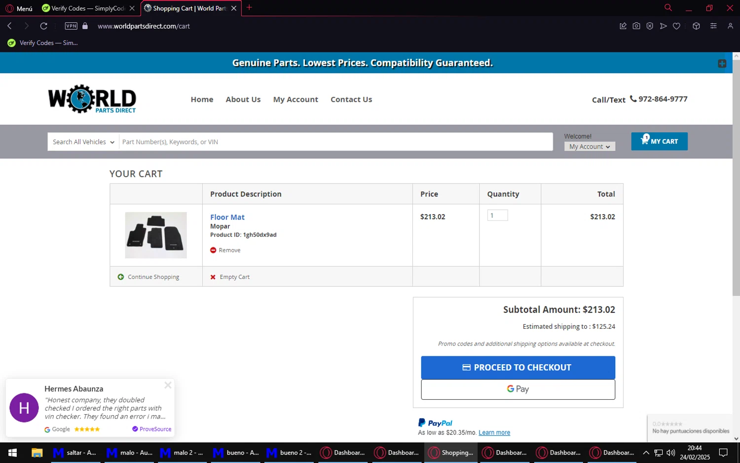Expand the My Account dropdown under Welcome
The image size is (740, 463).
tap(590, 147)
